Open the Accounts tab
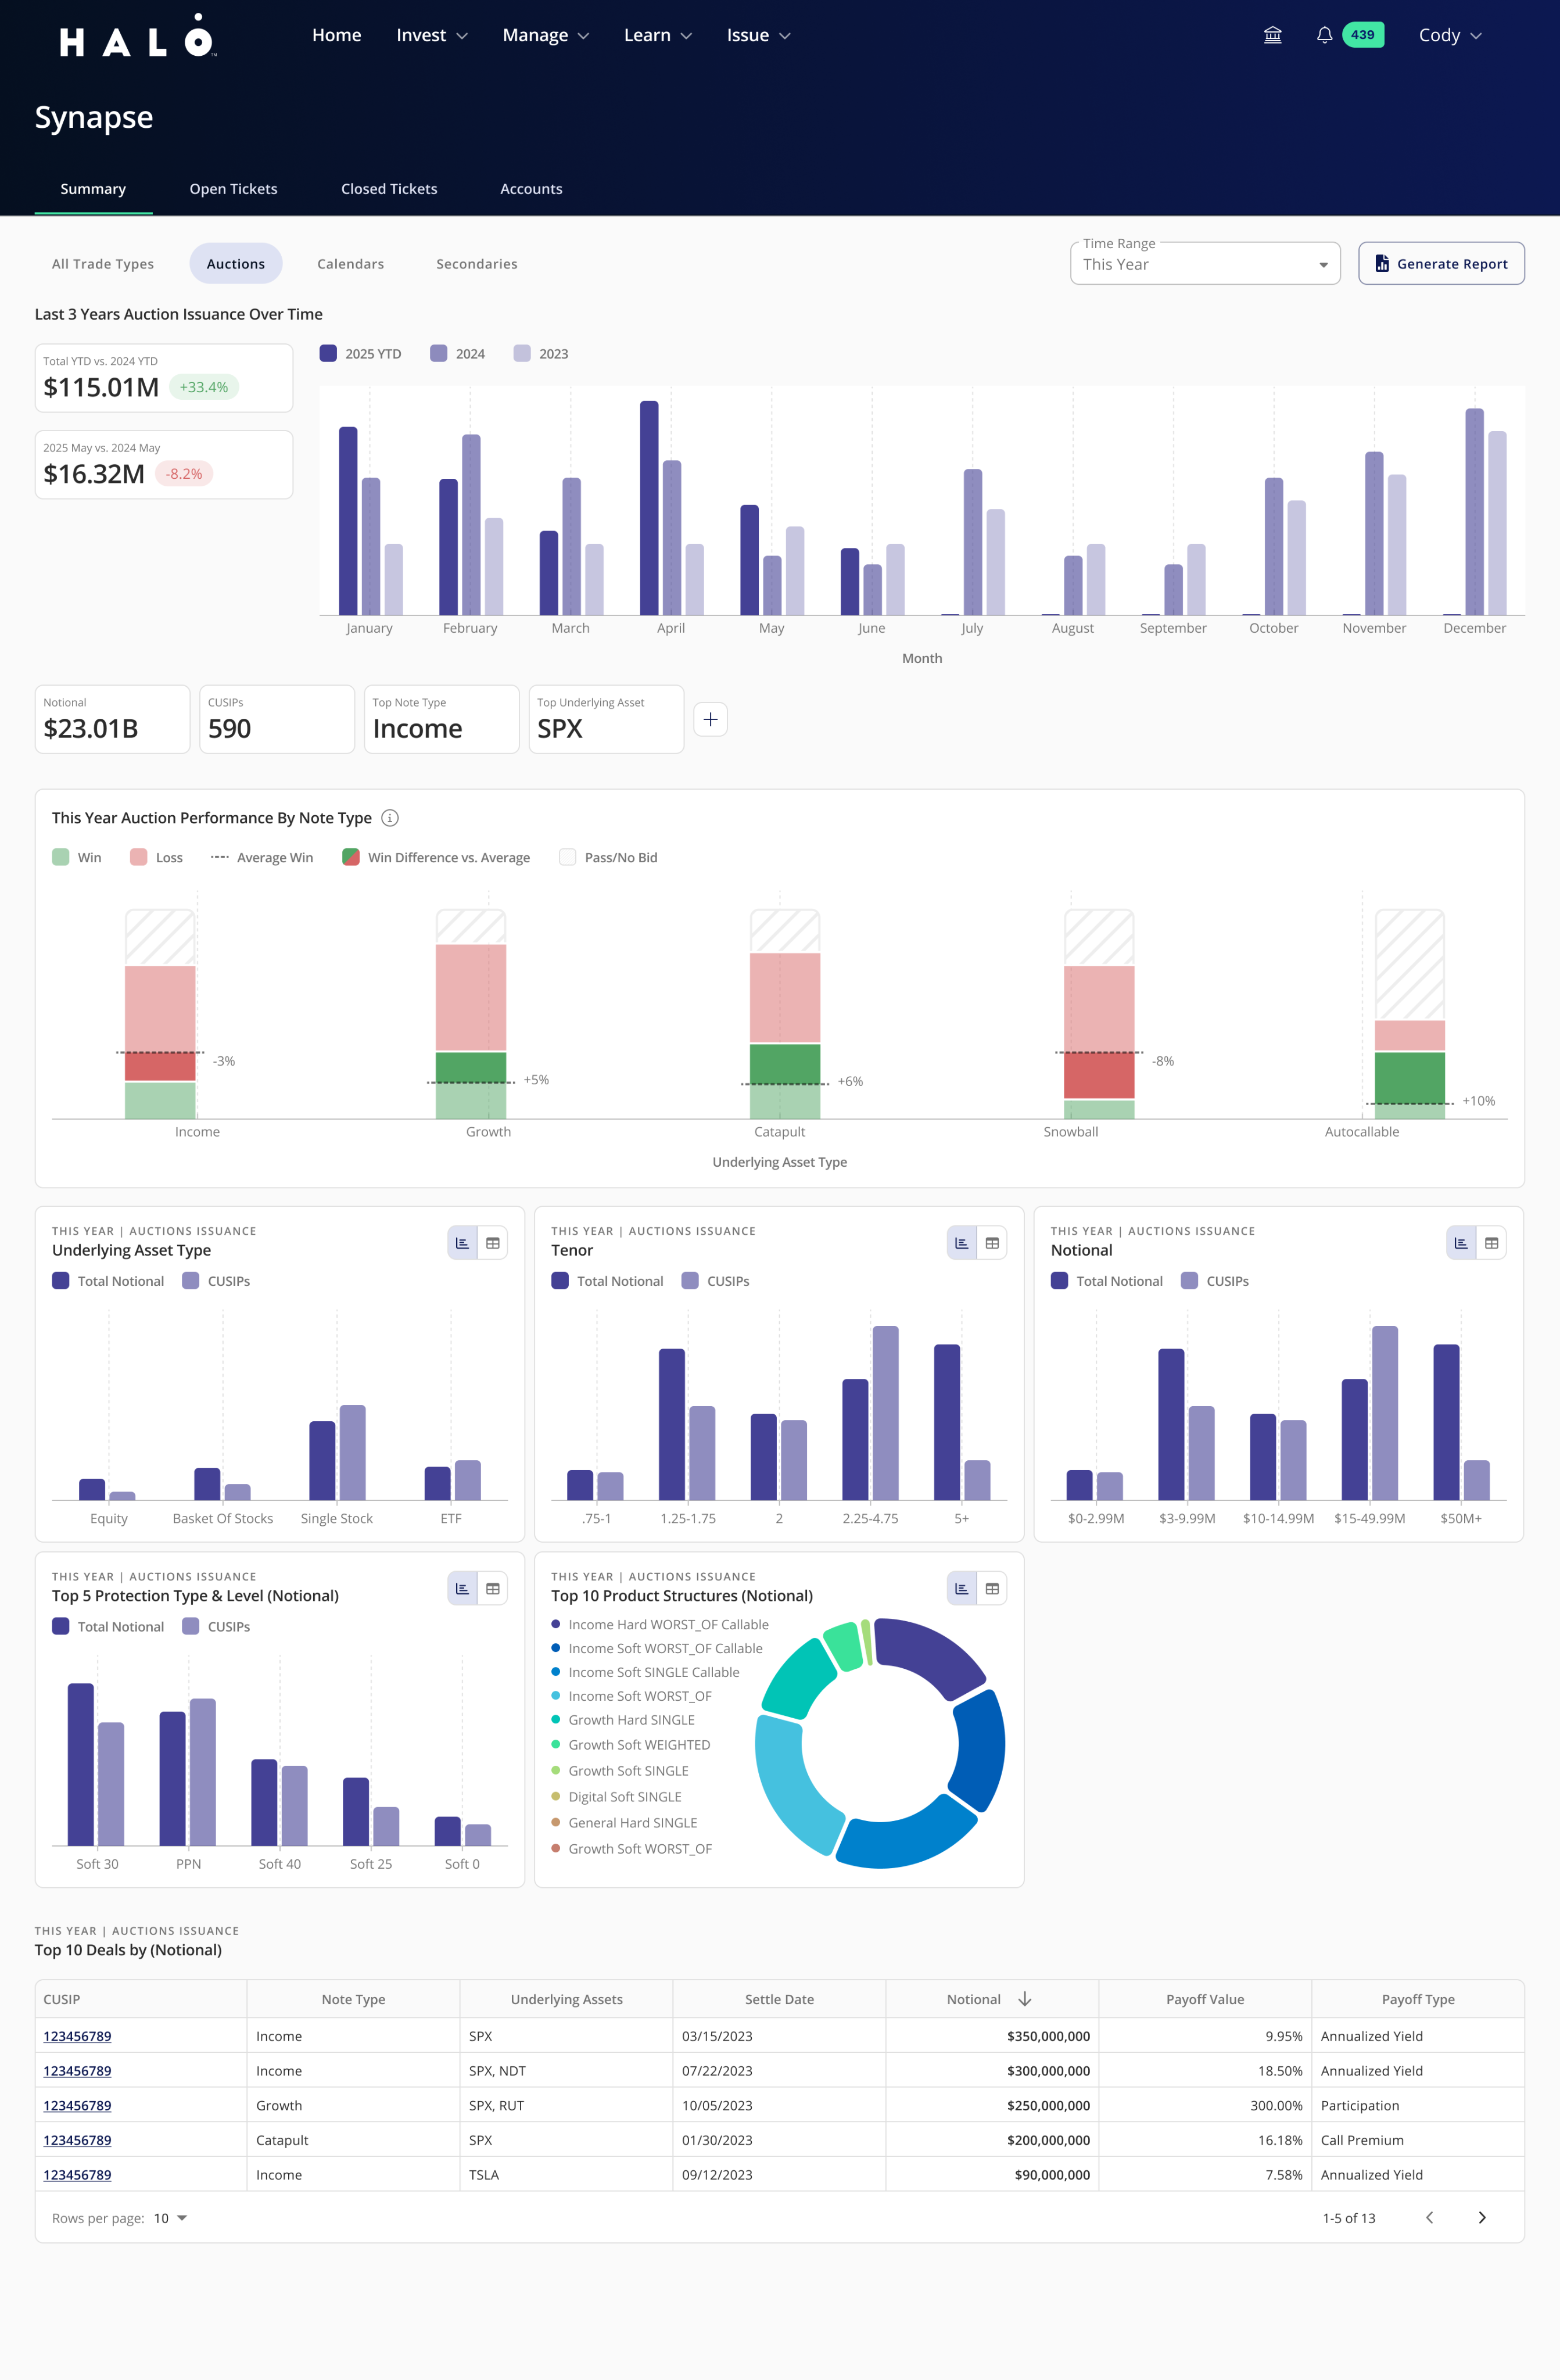The height and width of the screenshot is (2380, 1560). (531, 189)
